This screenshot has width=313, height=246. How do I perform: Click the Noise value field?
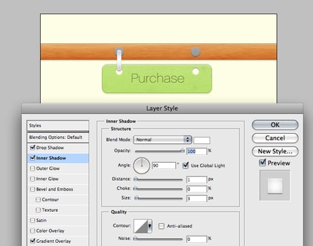coord(197,239)
